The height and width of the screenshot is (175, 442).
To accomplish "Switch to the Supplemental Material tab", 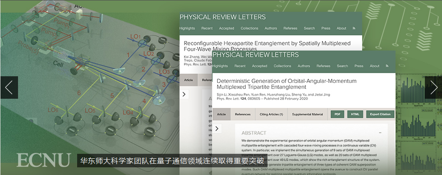I will click(307, 114).
